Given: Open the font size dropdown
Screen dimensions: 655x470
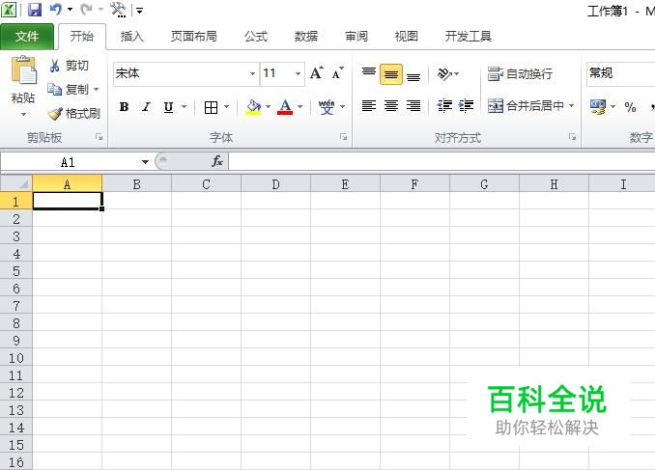Looking at the screenshot, I should [x=298, y=74].
